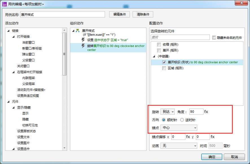Select 弹出窗口 action
The width and height of the screenshot is (250, 164).
(x=28, y=54)
